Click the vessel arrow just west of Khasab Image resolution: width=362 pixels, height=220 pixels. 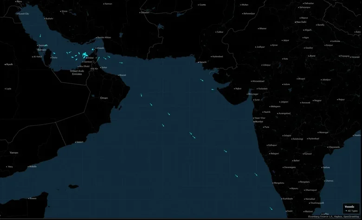pyautogui.click(x=93, y=49)
